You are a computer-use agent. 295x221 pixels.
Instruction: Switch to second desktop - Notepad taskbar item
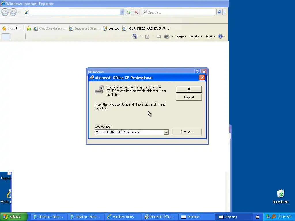pyautogui.click(x=85, y=217)
